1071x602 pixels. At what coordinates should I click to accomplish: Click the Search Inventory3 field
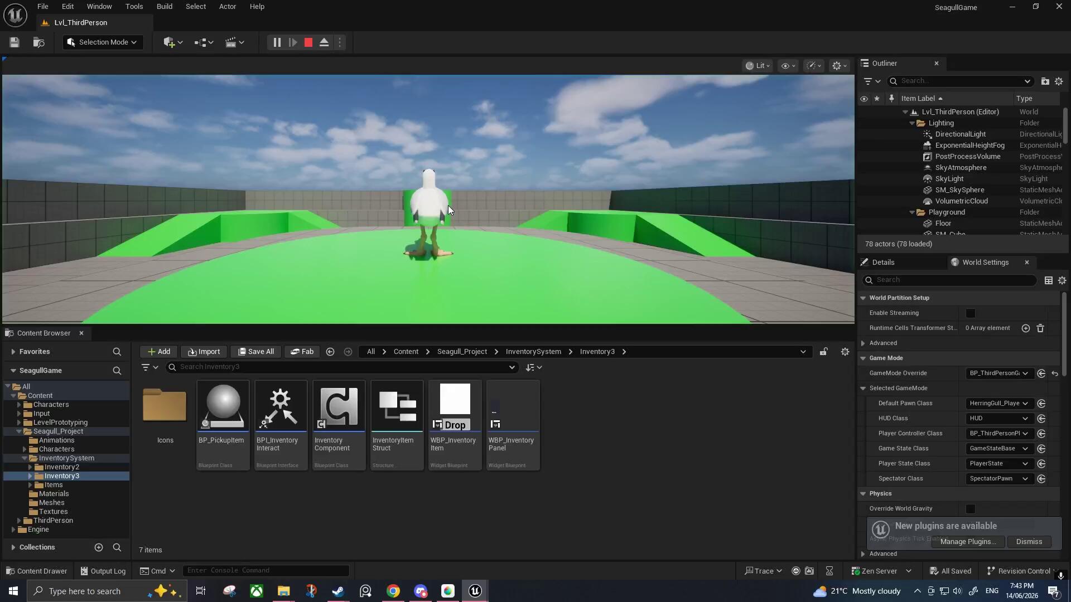[342, 367]
